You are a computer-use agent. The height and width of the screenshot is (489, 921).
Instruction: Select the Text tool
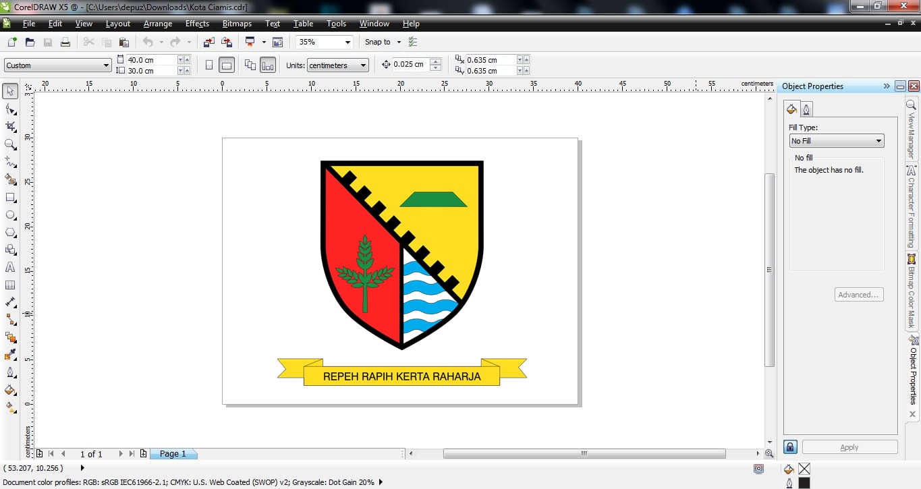tap(10, 267)
